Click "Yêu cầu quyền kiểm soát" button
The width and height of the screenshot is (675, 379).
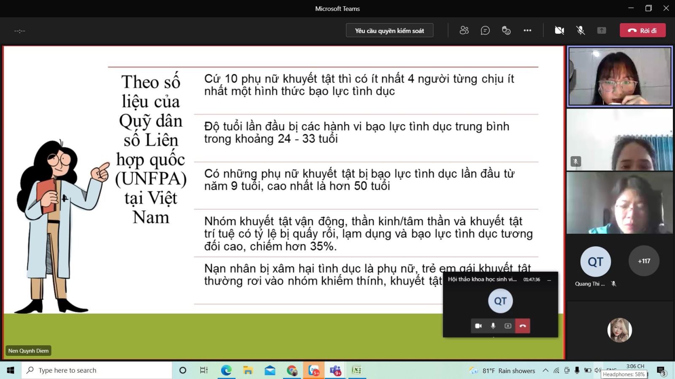(389, 30)
